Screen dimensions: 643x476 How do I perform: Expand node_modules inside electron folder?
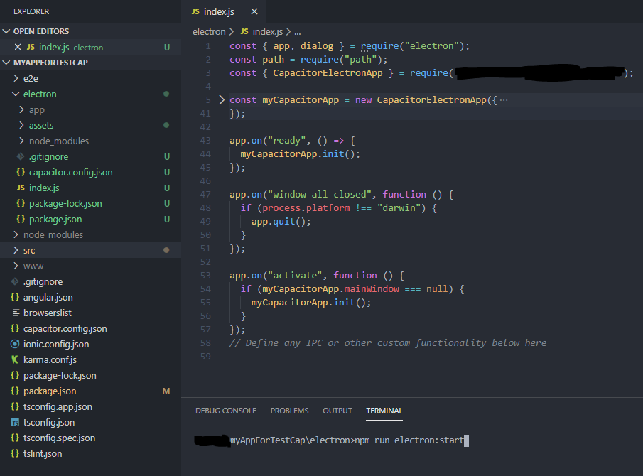point(22,141)
